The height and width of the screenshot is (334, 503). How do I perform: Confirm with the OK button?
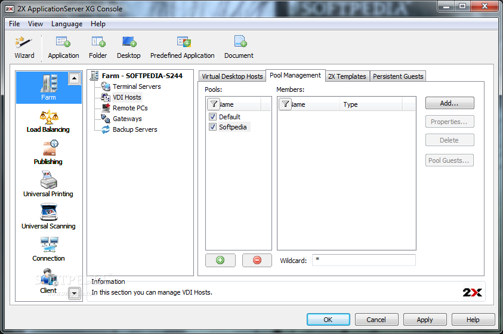[328, 320]
